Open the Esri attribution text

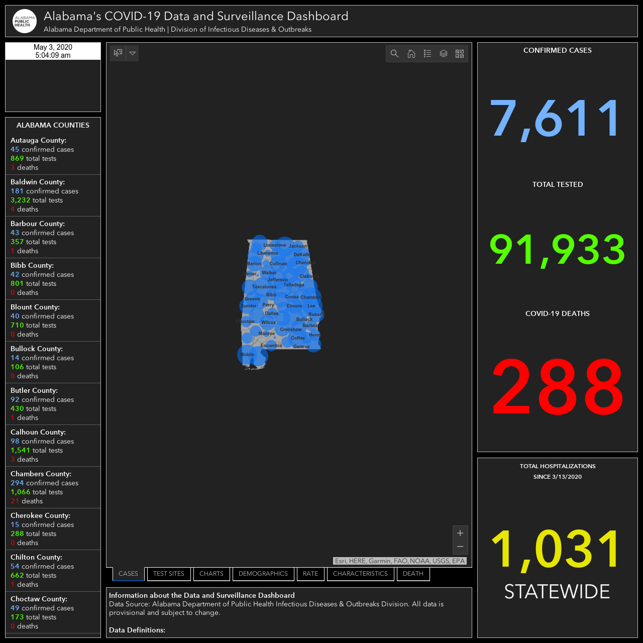[x=400, y=561]
